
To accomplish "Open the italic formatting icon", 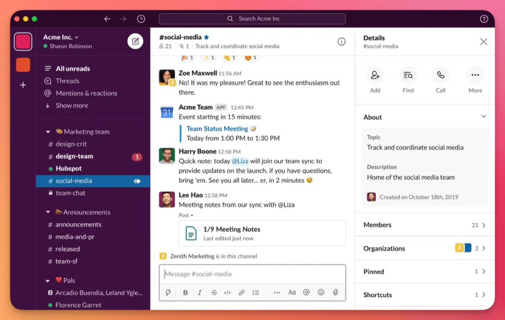I will [x=200, y=292].
